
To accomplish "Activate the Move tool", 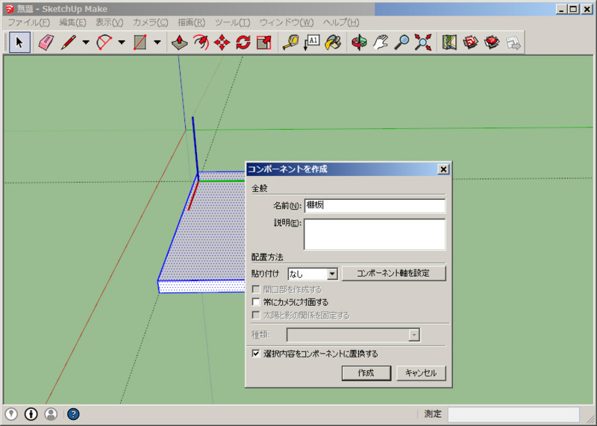I will coord(222,43).
